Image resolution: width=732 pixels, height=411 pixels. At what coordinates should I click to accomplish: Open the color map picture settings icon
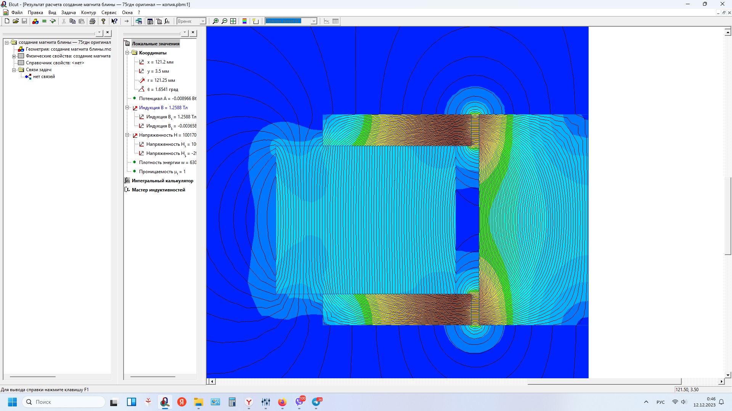(x=244, y=21)
